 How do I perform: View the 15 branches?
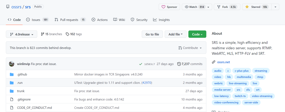51,34
